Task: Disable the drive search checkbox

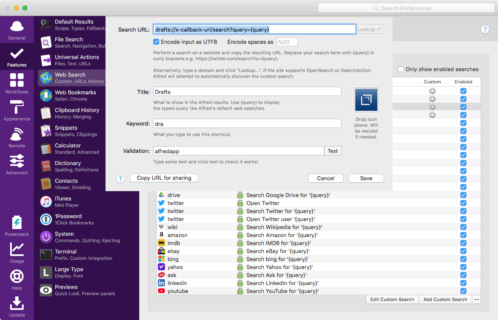Action: click(463, 195)
